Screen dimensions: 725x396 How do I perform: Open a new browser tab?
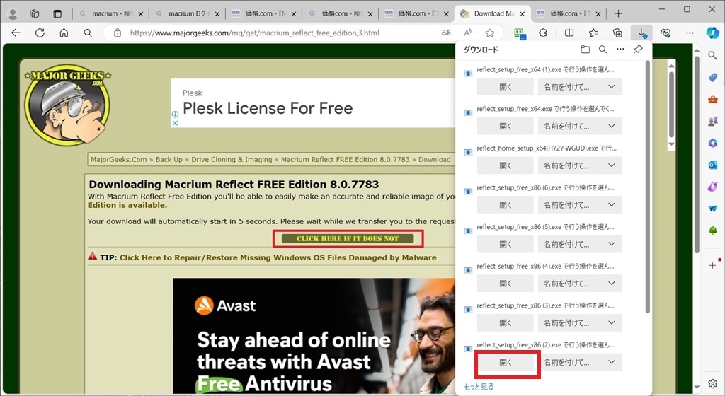[x=618, y=14]
